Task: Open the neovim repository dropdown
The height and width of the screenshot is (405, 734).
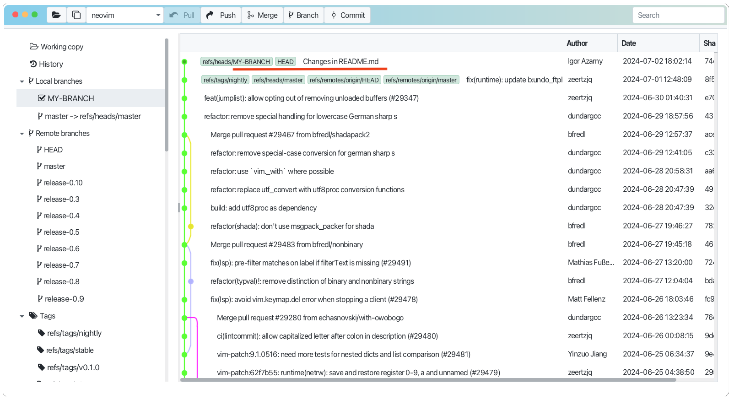Action: [x=125, y=15]
